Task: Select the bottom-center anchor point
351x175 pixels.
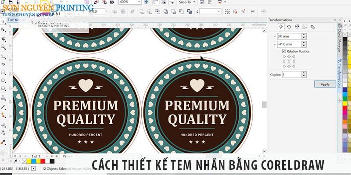Action: pyautogui.click(x=289, y=66)
